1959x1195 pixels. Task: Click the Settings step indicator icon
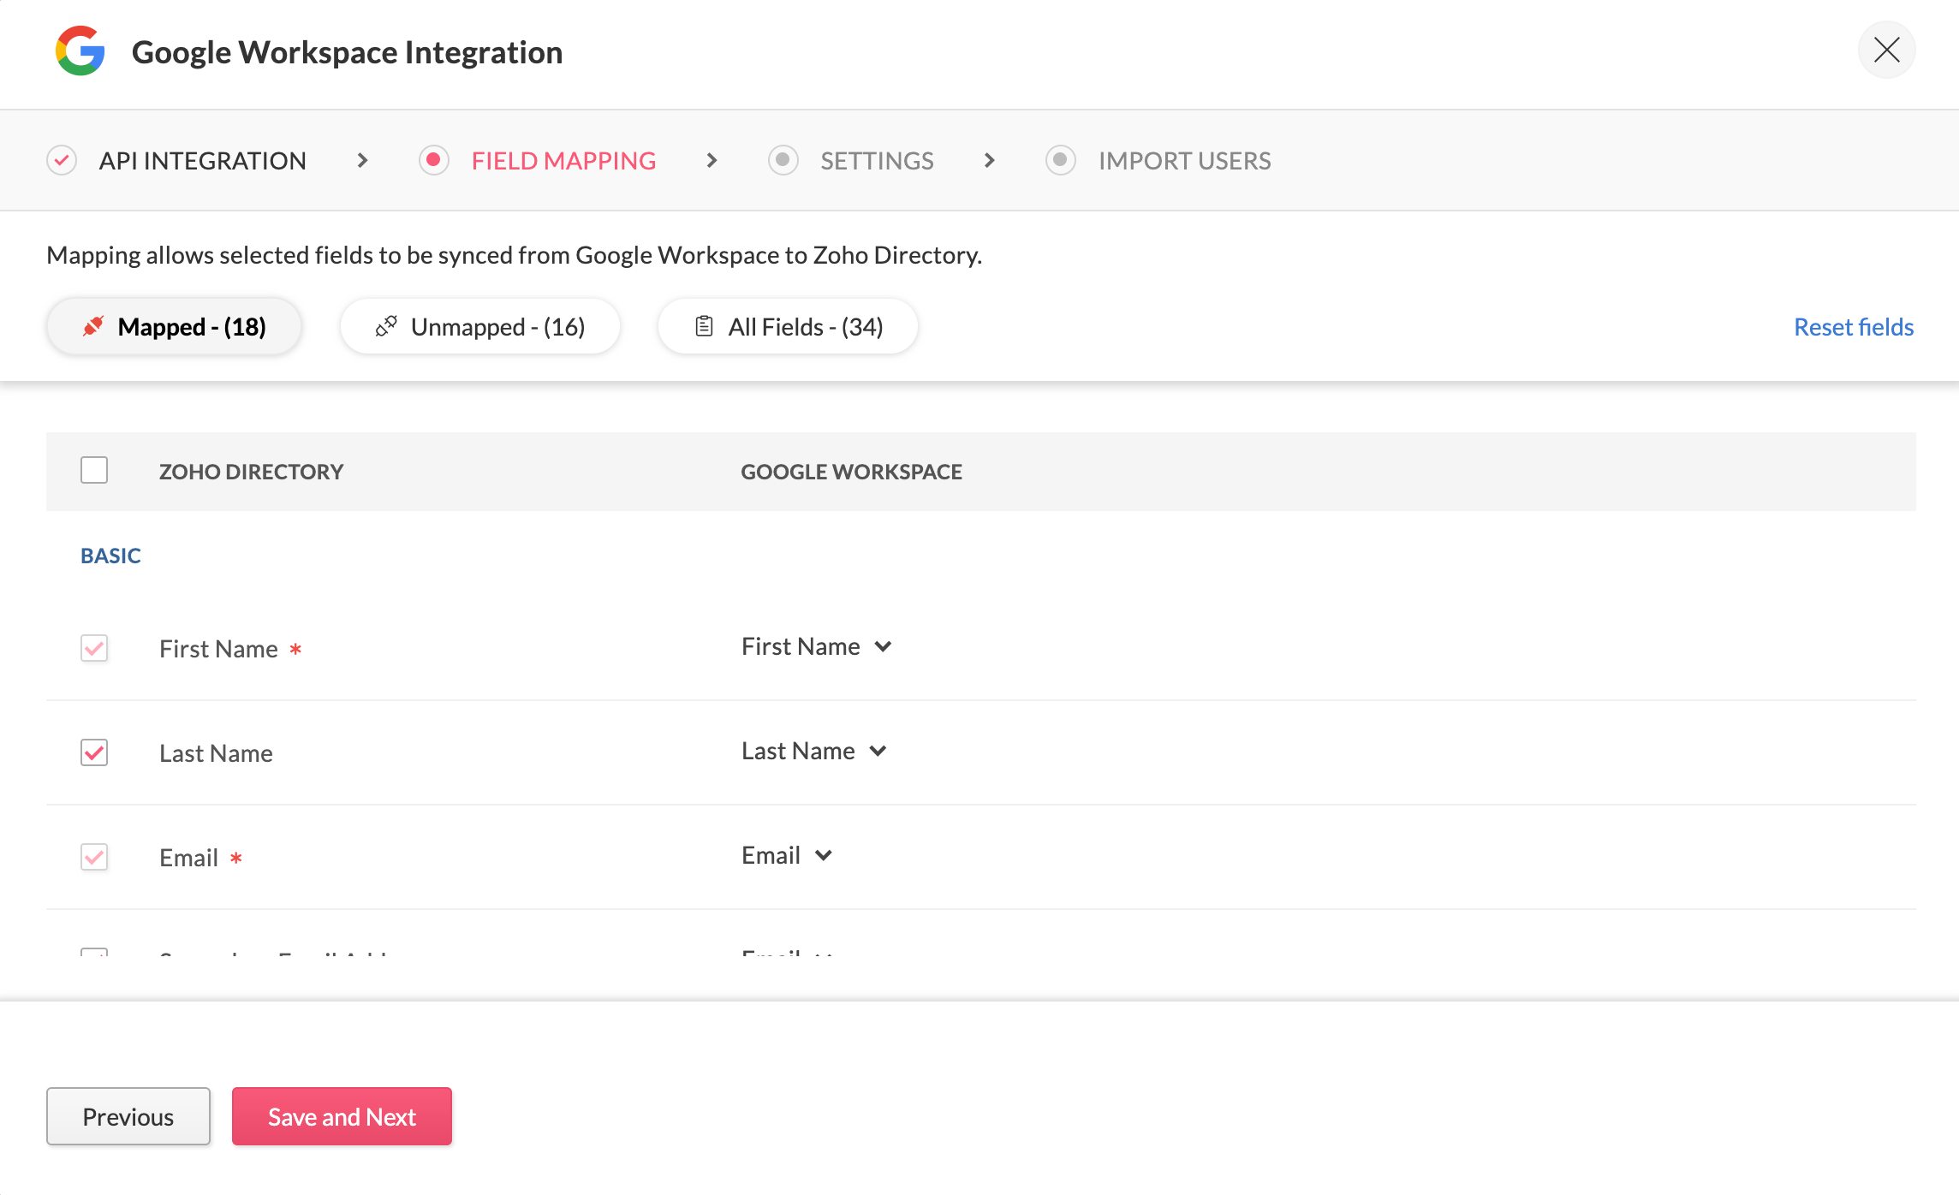(783, 160)
